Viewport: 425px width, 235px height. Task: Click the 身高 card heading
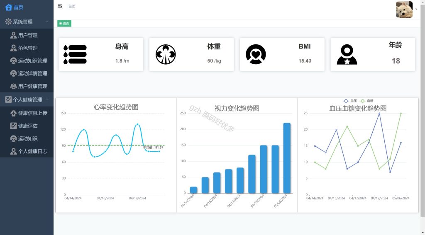[122, 46]
